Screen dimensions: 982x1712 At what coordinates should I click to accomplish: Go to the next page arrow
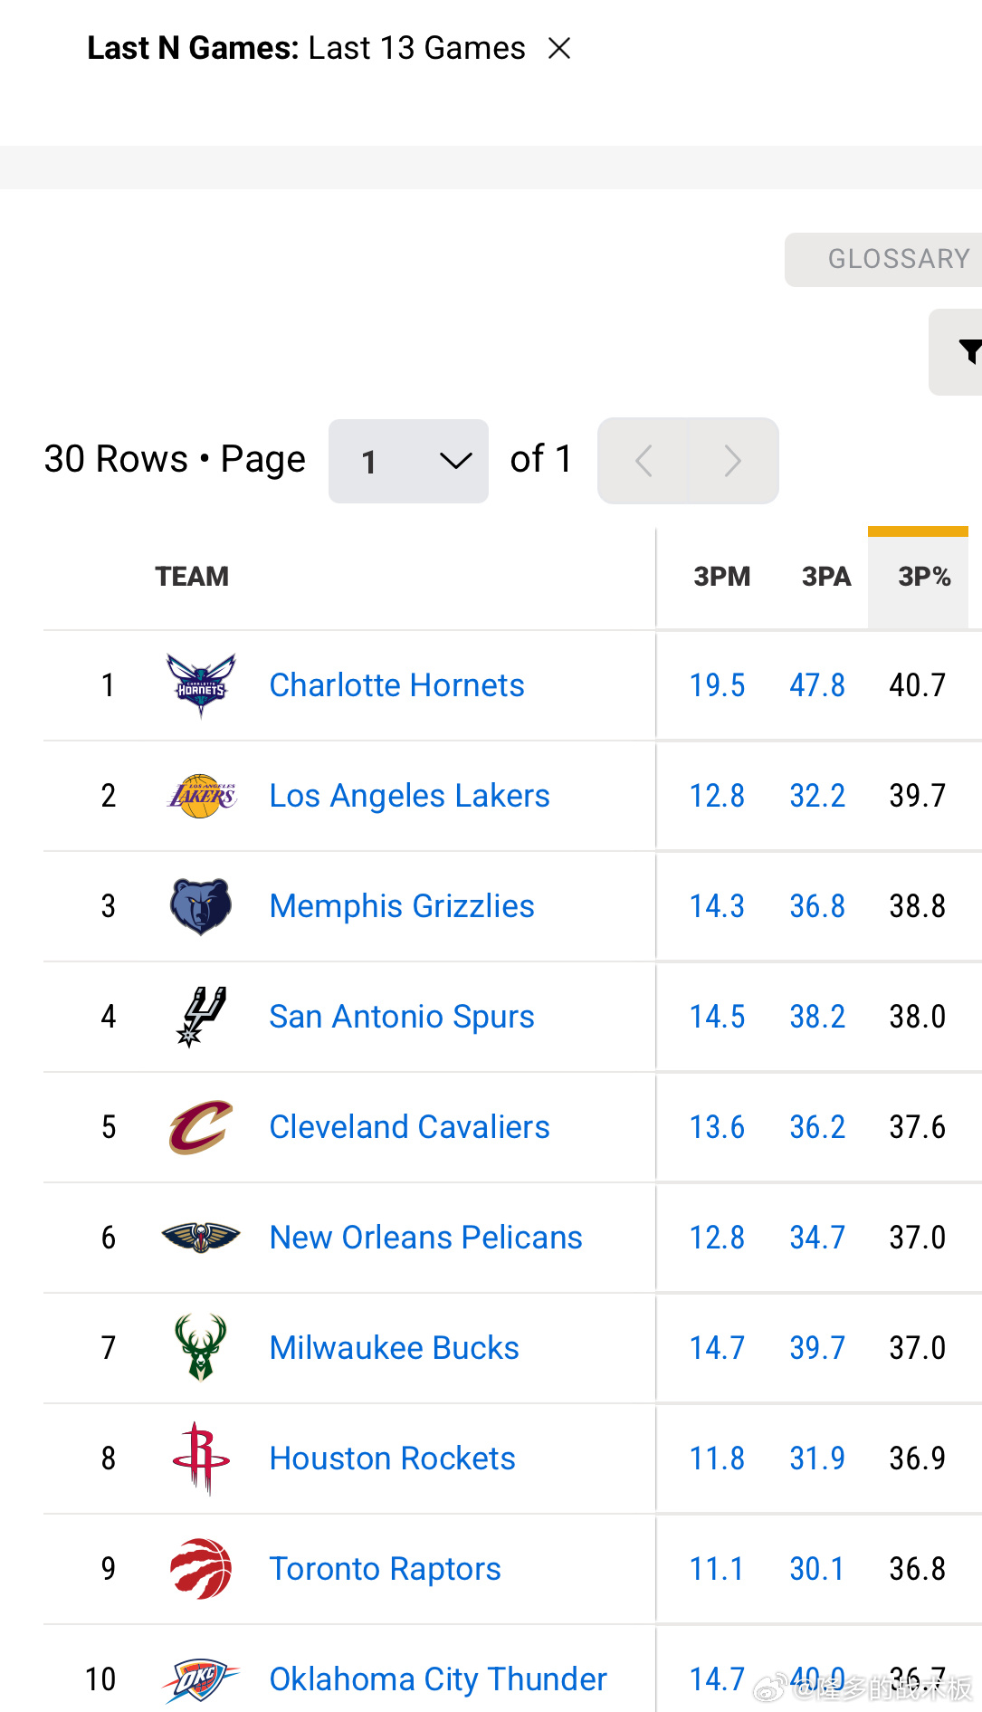(x=733, y=462)
